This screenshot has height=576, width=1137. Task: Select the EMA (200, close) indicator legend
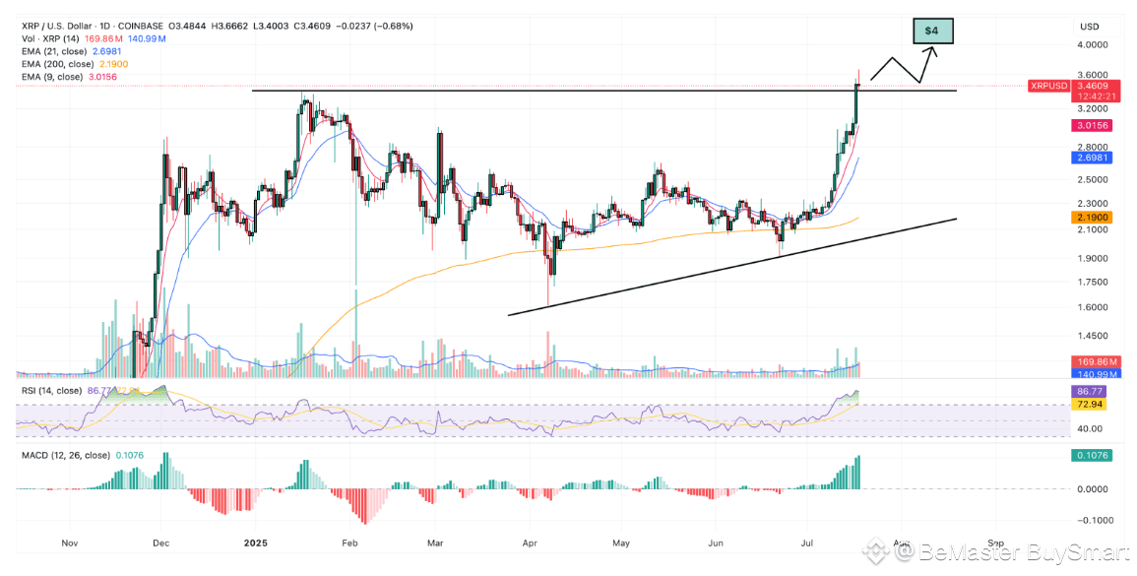[x=56, y=64]
